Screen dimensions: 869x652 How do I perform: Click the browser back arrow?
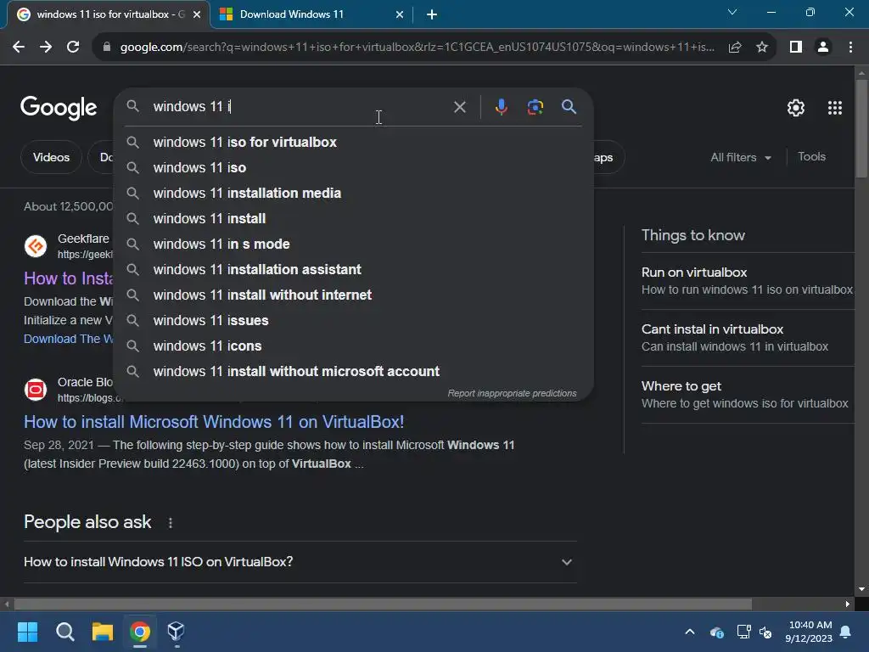click(19, 48)
